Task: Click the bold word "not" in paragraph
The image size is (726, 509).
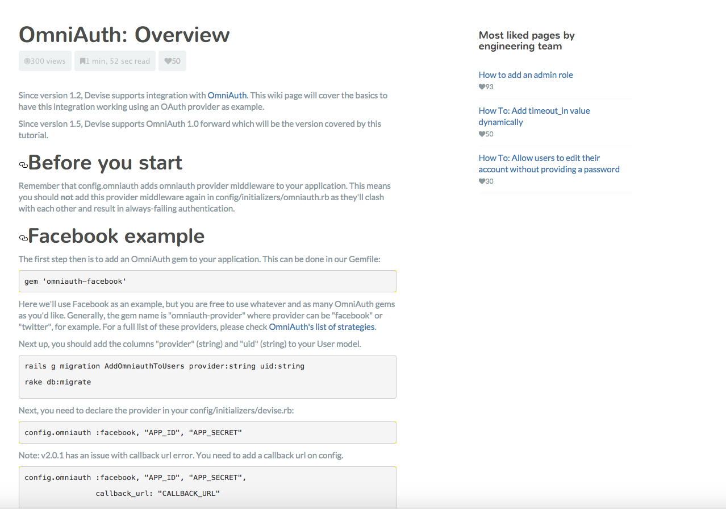Action: coord(67,197)
